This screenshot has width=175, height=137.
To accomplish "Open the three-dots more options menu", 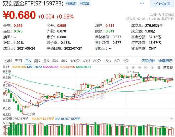I will [x=142, y=3].
